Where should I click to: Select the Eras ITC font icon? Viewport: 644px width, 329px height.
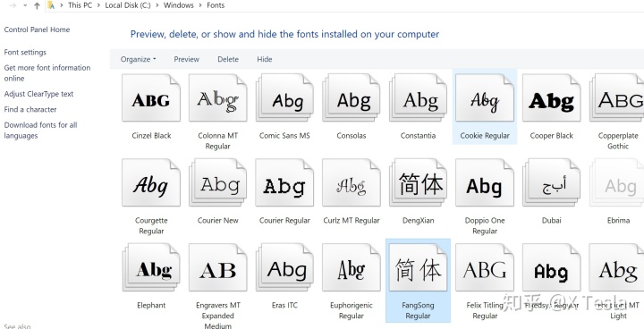[284, 267]
